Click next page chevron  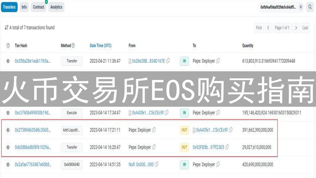[x=296, y=28]
